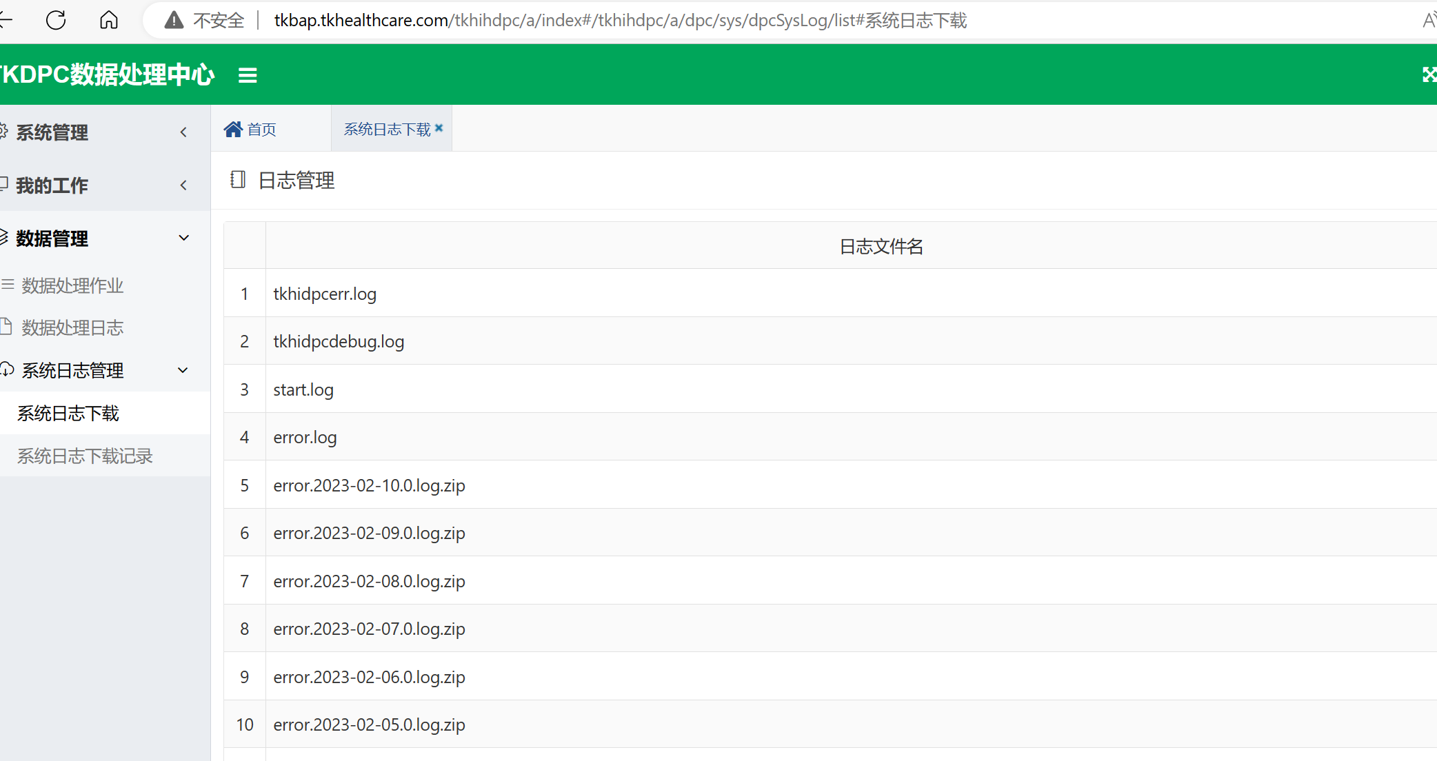Click the house icon in 首页 tab
The width and height of the screenshot is (1437, 761).
(233, 129)
